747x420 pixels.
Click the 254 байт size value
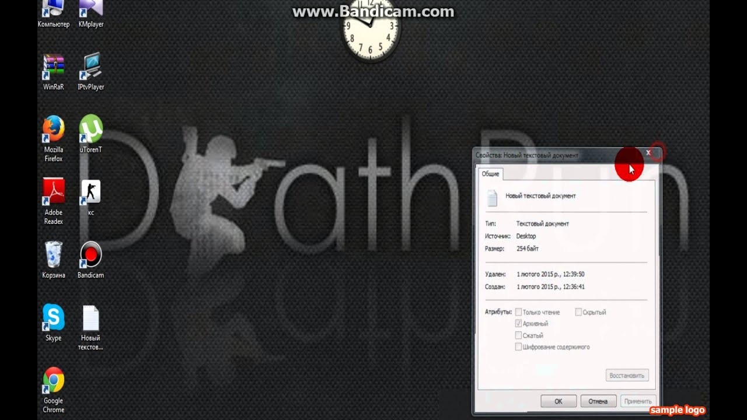pos(528,249)
